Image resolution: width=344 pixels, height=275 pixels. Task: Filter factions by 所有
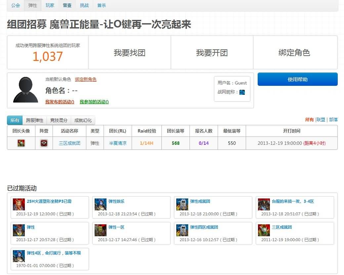[309, 120]
